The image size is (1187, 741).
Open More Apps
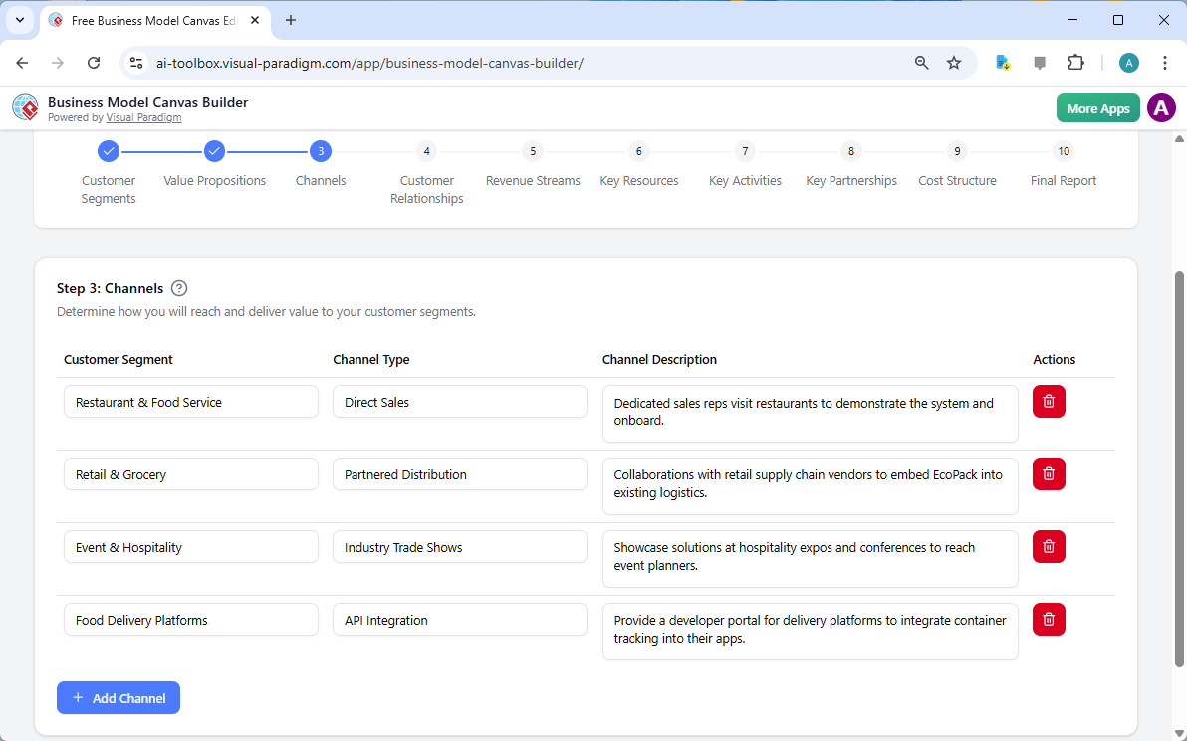1097,107
